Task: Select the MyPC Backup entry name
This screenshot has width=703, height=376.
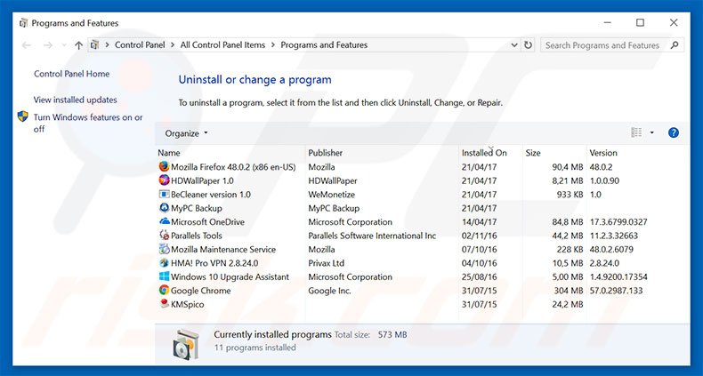Action: 197,208
